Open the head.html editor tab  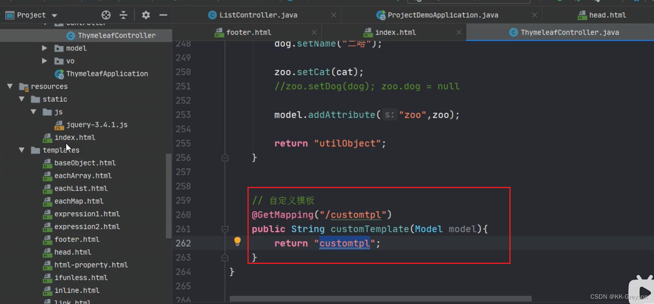coord(602,15)
